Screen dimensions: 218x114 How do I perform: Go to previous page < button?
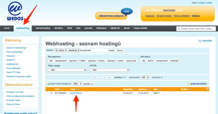tap(100, 78)
